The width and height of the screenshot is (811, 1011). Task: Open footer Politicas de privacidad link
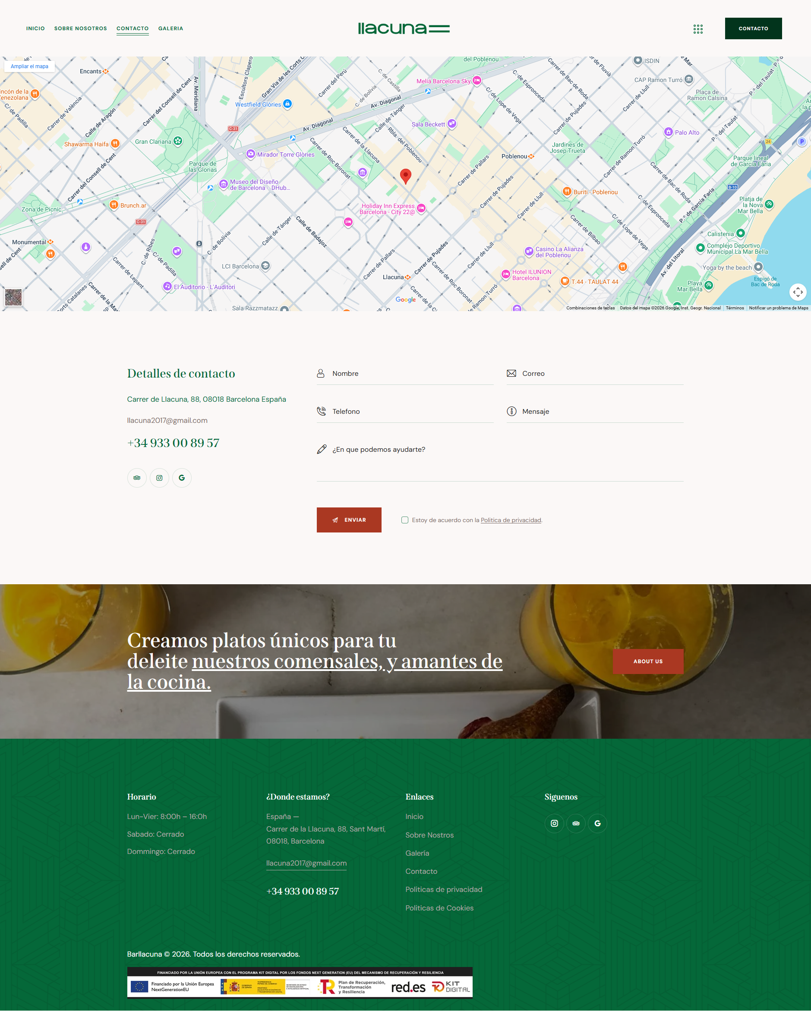coord(444,890)
